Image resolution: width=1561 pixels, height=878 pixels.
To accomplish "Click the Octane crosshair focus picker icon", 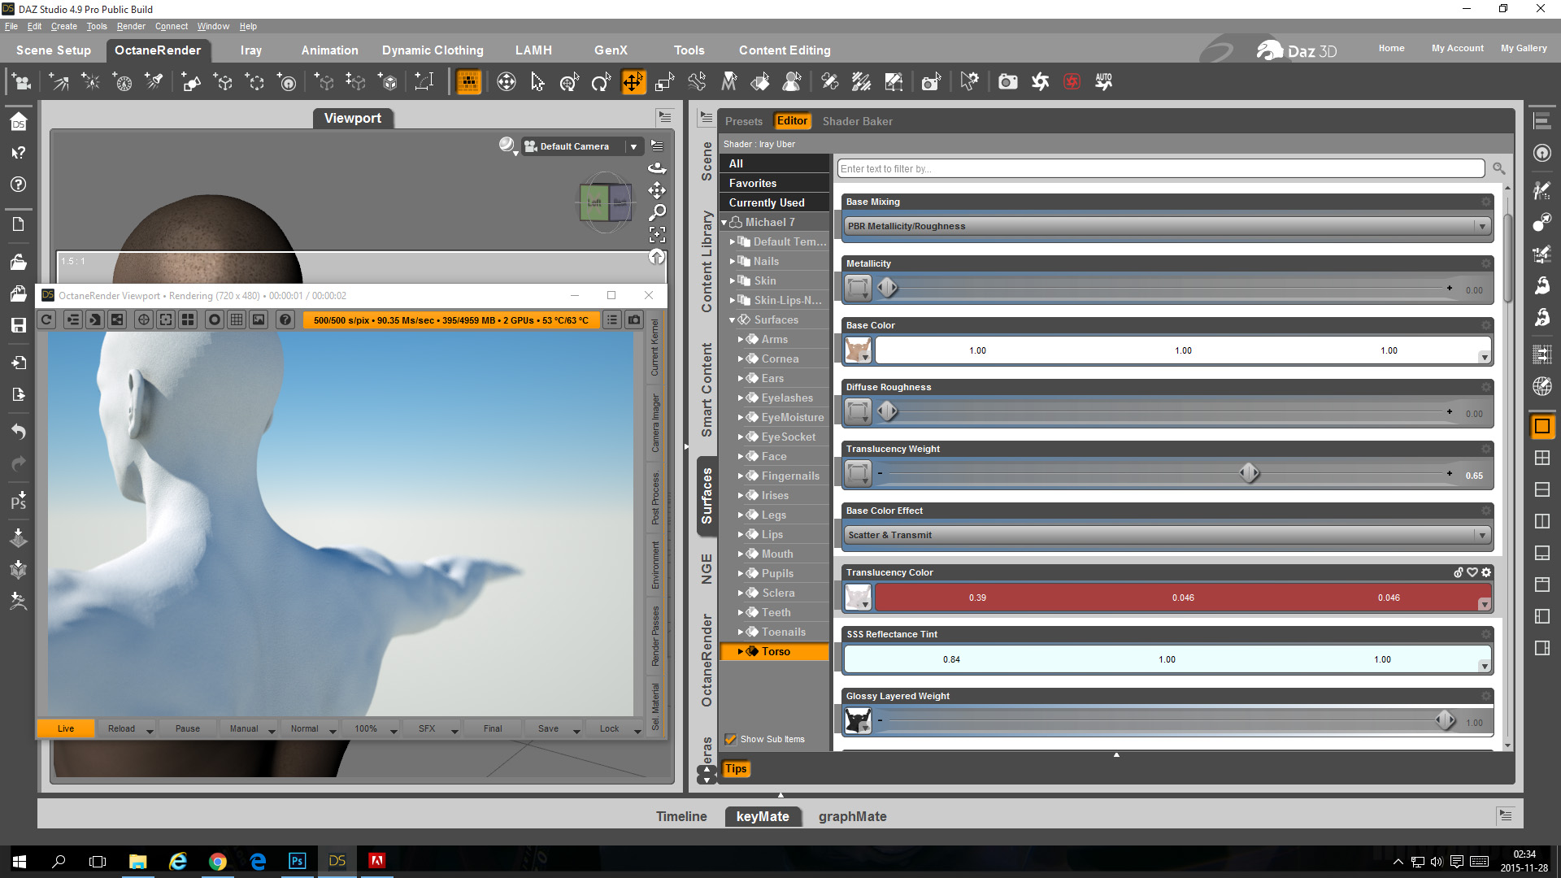I will (144, 319).
